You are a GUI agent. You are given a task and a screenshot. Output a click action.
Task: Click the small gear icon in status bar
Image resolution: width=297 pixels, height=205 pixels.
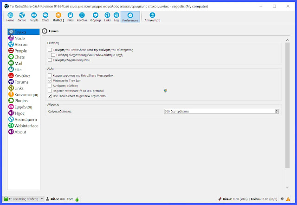(x=282, y=199)
